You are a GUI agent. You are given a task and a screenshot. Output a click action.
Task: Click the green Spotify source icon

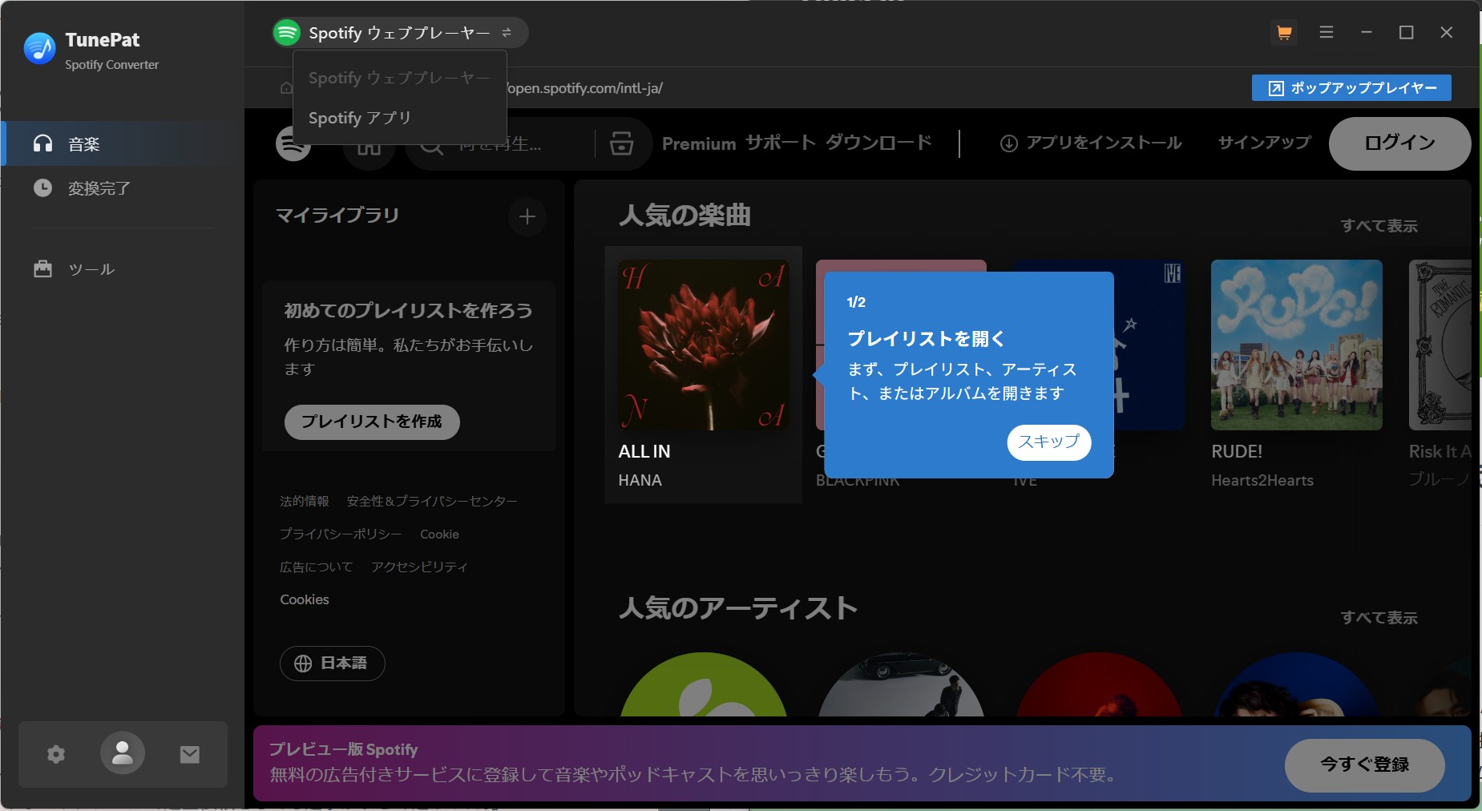pos(287,33)
